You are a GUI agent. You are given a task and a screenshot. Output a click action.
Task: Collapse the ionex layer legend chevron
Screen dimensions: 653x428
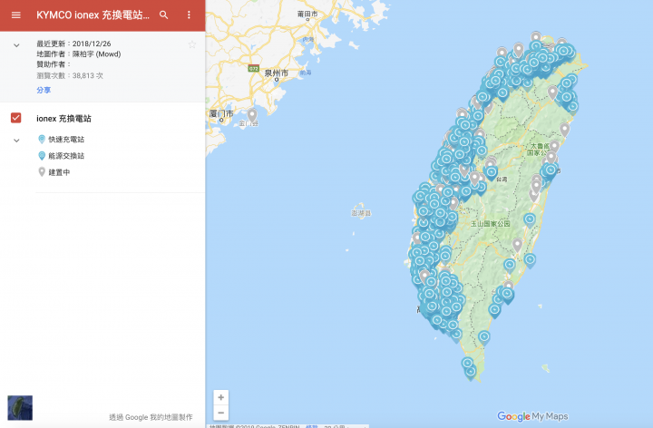pyautogui.click(x=16, y=141)
